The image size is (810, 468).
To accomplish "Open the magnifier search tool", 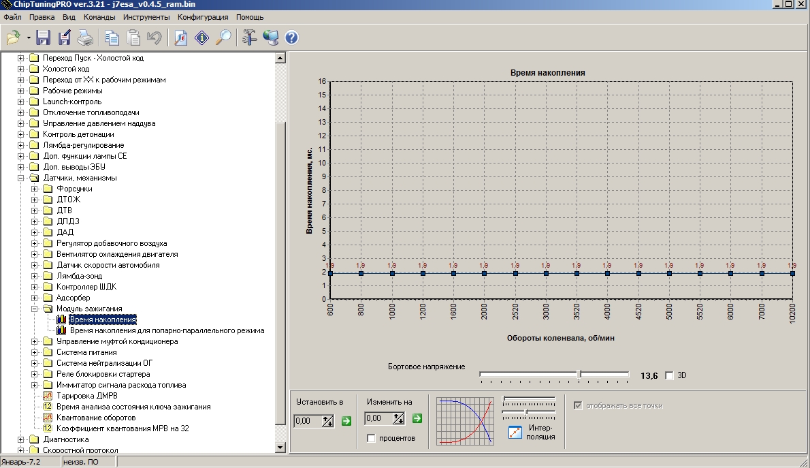I will click(x=223, y=37).
